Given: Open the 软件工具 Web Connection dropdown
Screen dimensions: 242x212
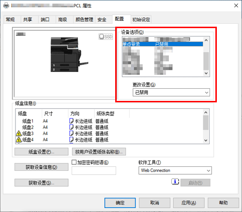Looking at the screenshot, I should point(175,170).
